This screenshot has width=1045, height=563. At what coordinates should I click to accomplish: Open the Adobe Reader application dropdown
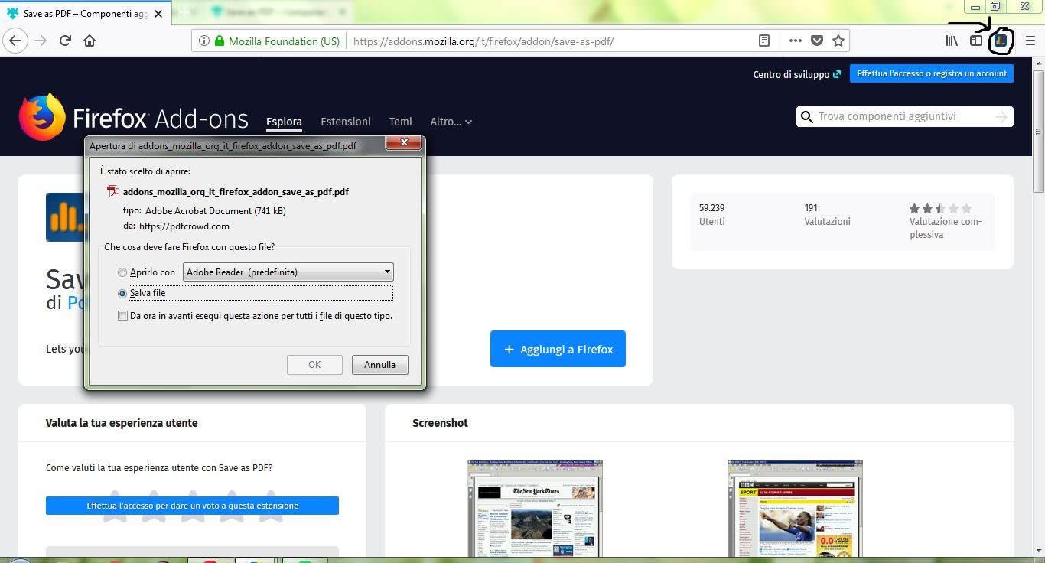point(288,272)
